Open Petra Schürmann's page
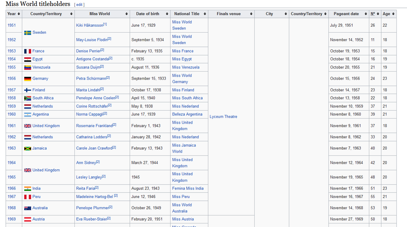407x227 pixels. point(91,78)
